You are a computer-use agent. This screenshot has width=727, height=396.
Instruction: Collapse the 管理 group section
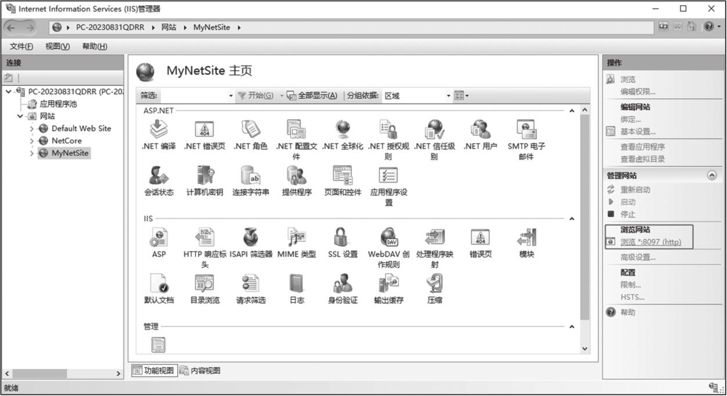(x=572, y=327)
